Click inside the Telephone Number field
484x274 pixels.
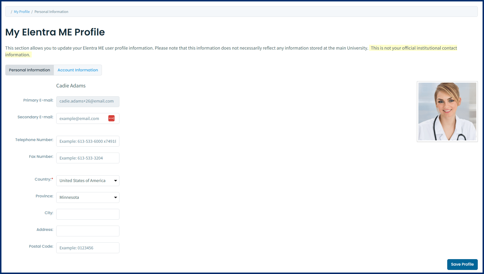(88, 141)
